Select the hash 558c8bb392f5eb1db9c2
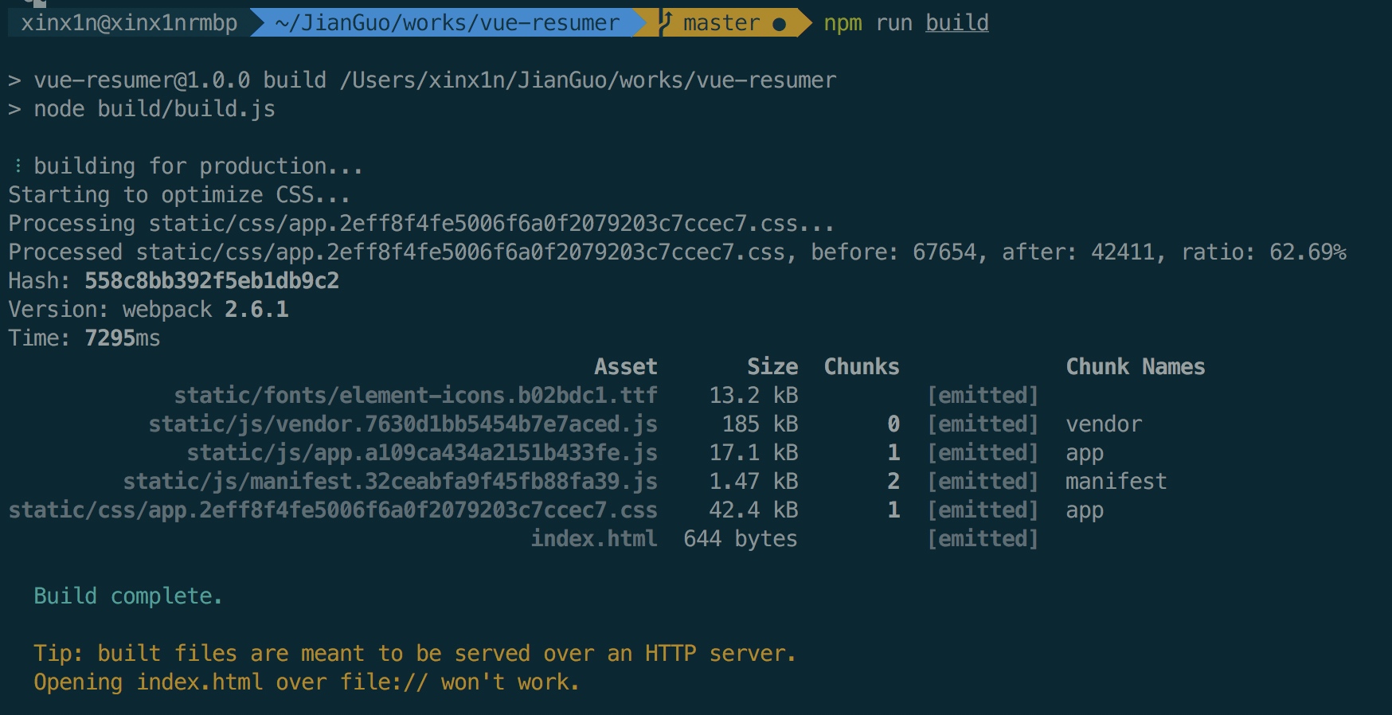Image resolution: width=1392 pixels, height=715 pixels. [212, 280]
